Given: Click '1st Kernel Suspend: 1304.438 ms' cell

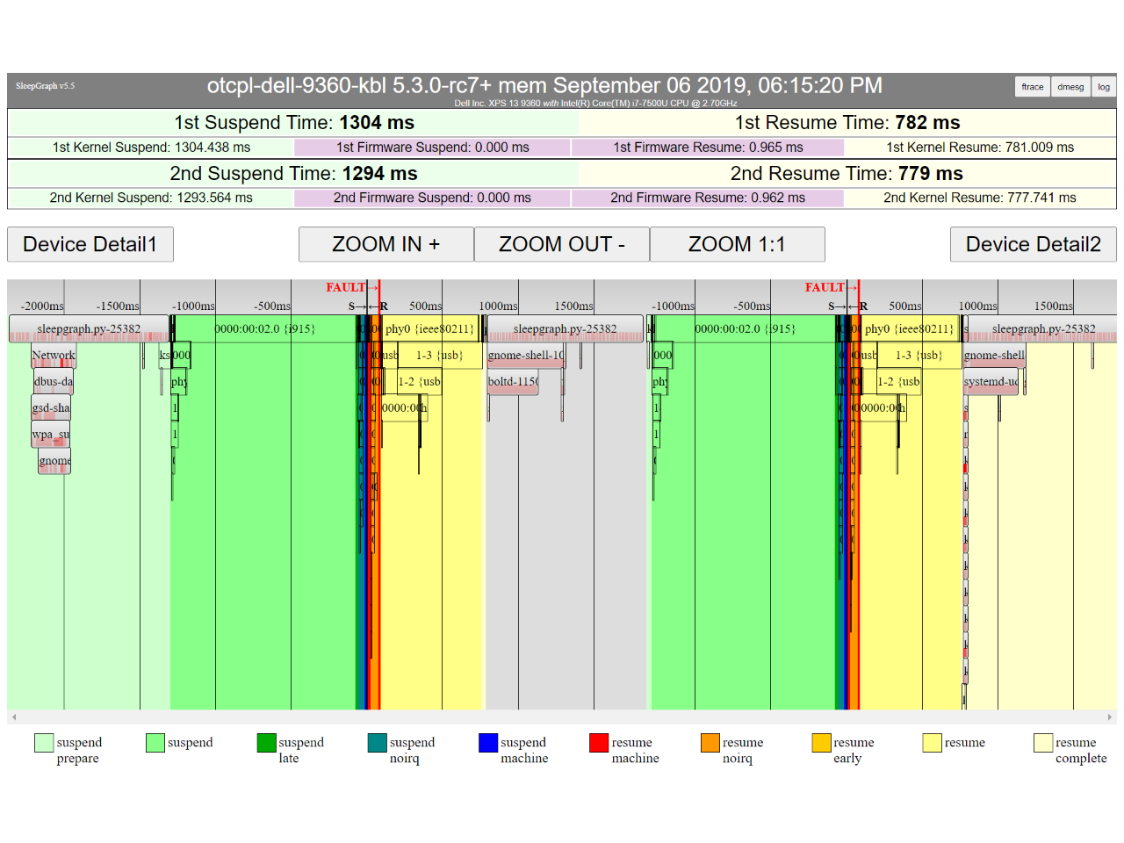Looking at the screenshot, I should click(151, 148).
